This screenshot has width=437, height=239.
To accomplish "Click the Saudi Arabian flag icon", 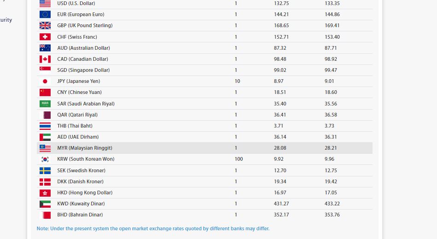I will click(45, 104).
